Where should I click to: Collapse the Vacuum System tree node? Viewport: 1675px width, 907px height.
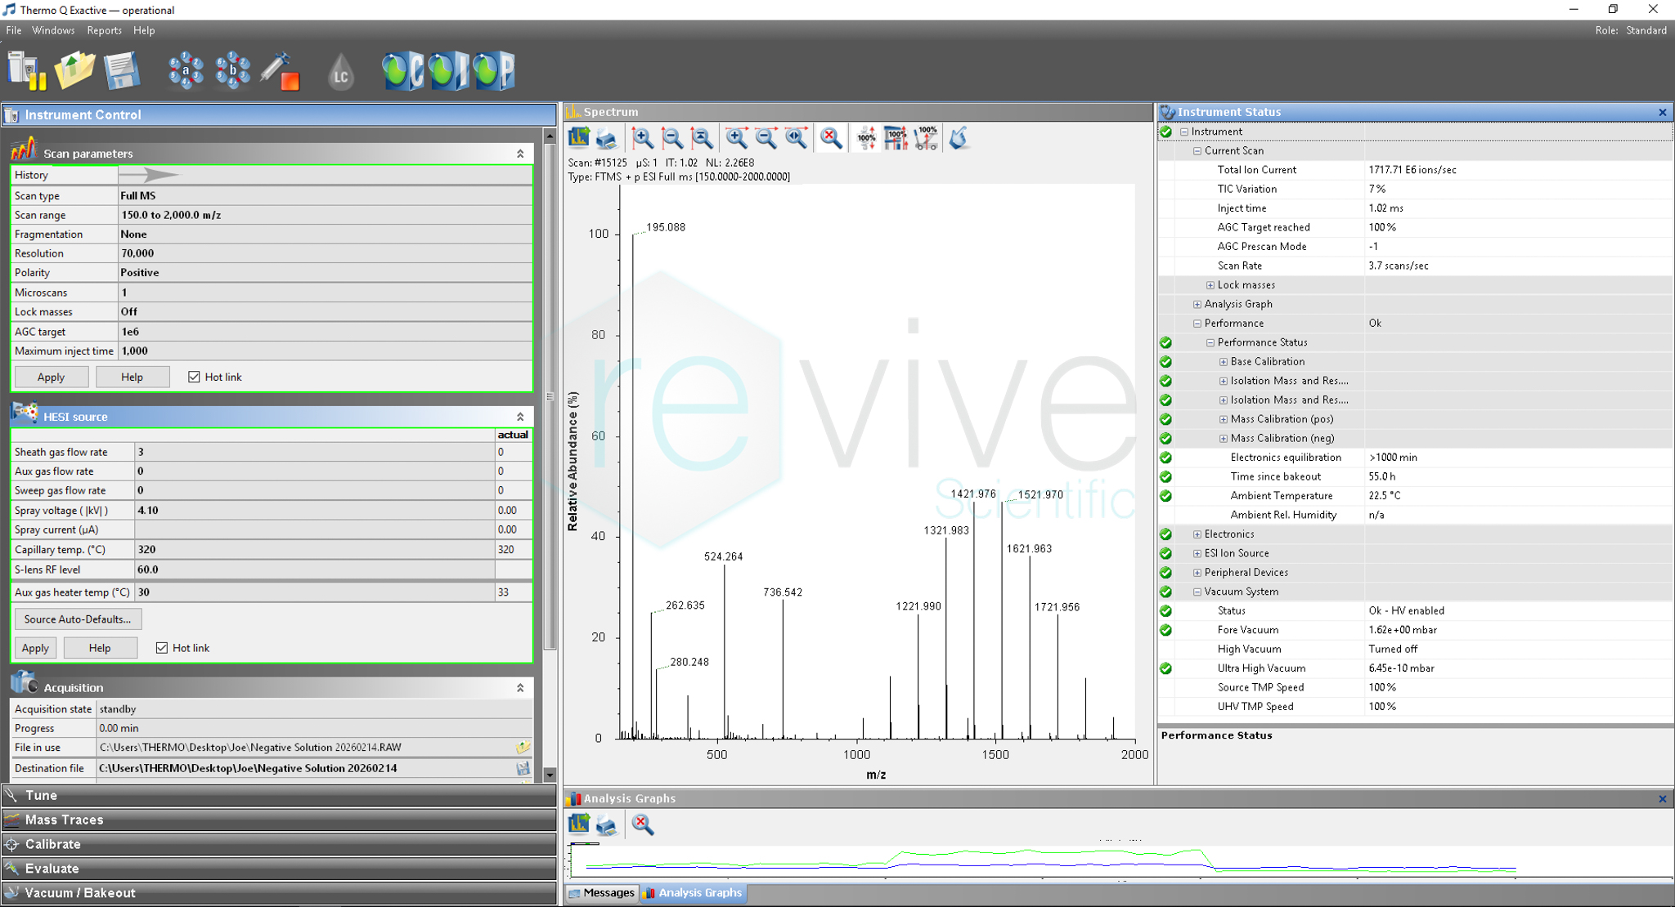tap(1197, 592)
